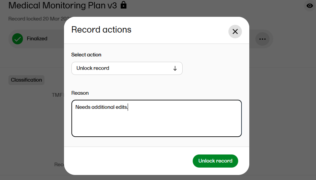Close the Record actions dialog with X

tap(235, 32)
